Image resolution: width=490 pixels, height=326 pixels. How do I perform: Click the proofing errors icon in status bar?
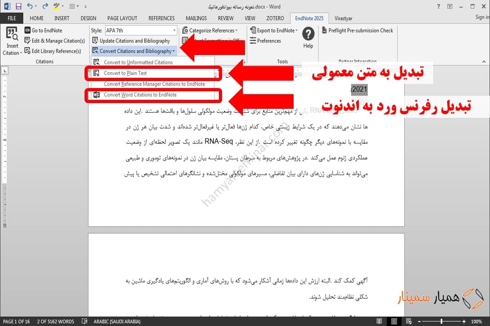85,322
